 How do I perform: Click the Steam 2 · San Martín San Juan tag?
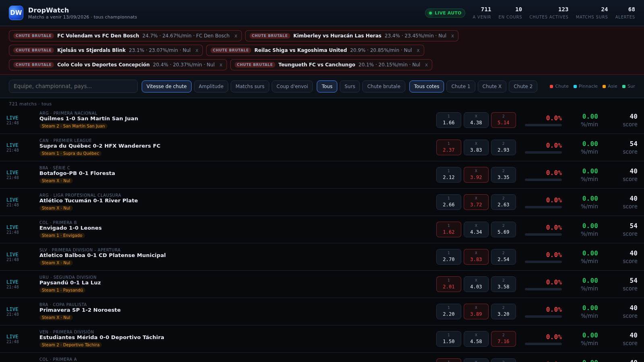(73, 126)
